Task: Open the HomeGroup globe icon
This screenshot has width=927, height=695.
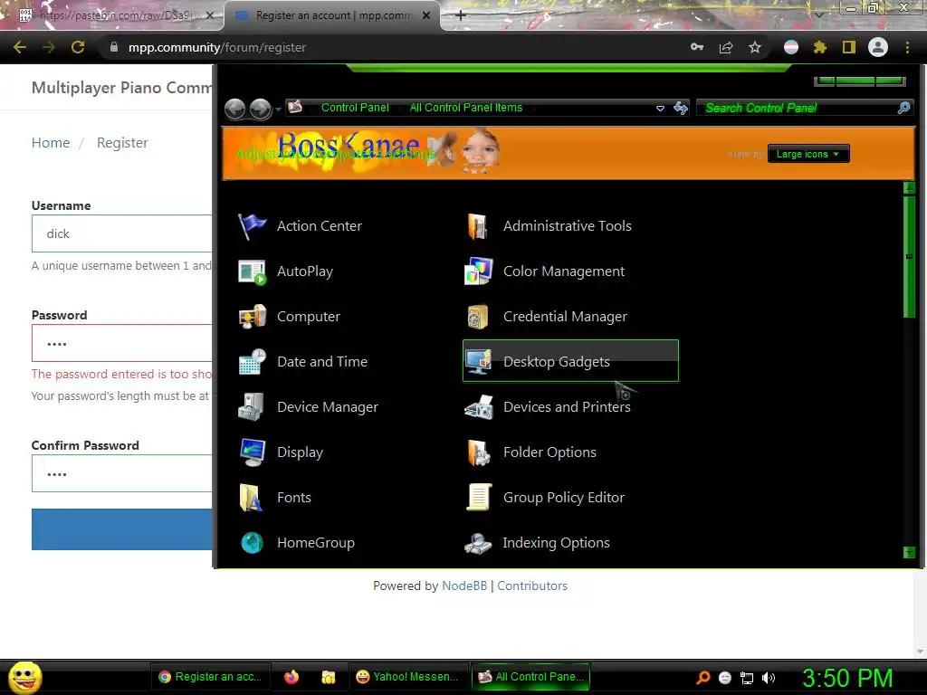Action: 253,543
